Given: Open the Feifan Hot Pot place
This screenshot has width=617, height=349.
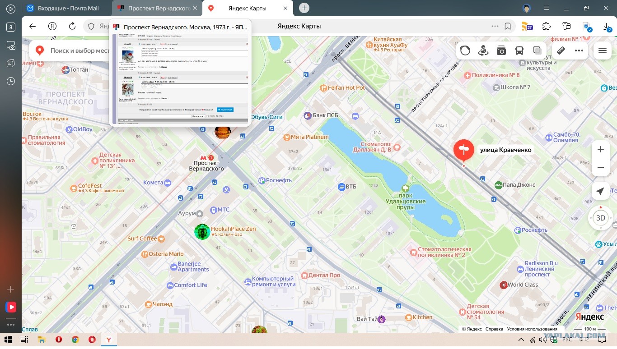Looking at the screenshot, I should tap(342, 87).
